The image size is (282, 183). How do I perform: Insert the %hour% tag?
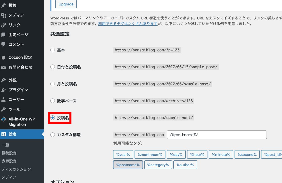(x=197, y=155)
